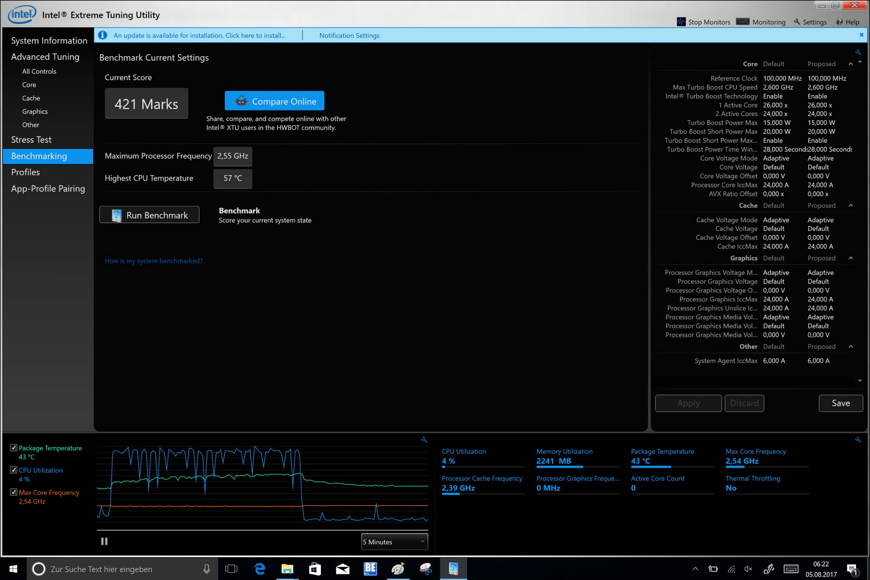Select All Controls under Advanced Tuning

[x=39, y=71]
